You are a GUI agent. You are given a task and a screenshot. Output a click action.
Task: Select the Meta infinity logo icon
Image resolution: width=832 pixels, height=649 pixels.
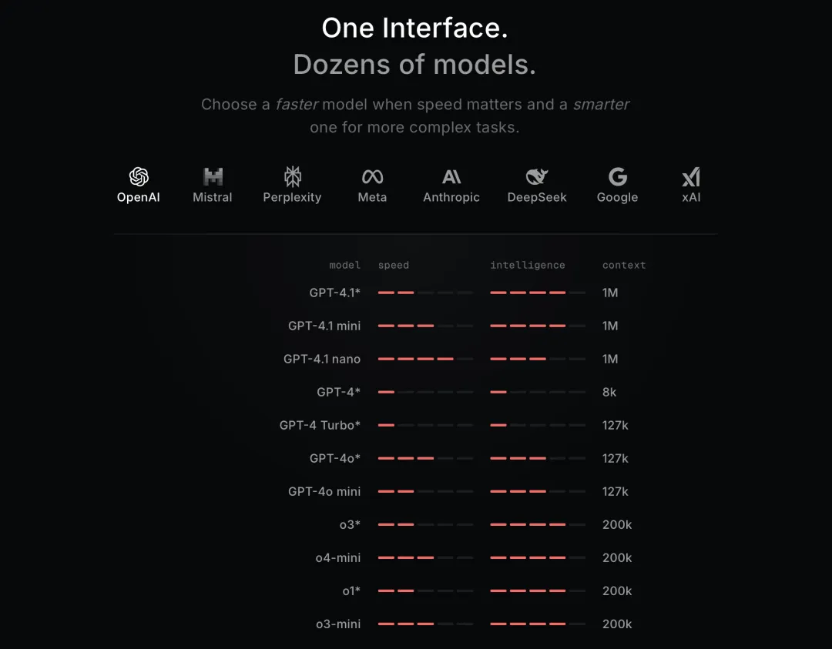[372, 177]
